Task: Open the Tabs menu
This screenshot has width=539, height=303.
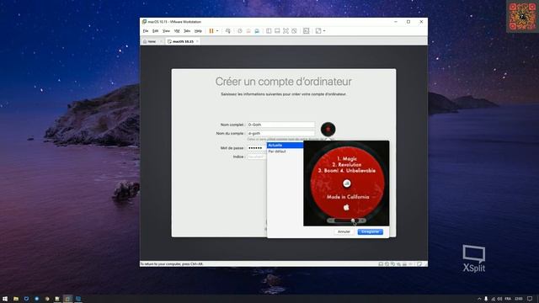Action: [187, 31]
